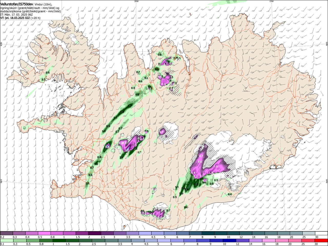The image size is (328, 246).
Task: Select snow legend swatch between 1 and 1.5
Action: pyautogui.click(x=69, y=233)
